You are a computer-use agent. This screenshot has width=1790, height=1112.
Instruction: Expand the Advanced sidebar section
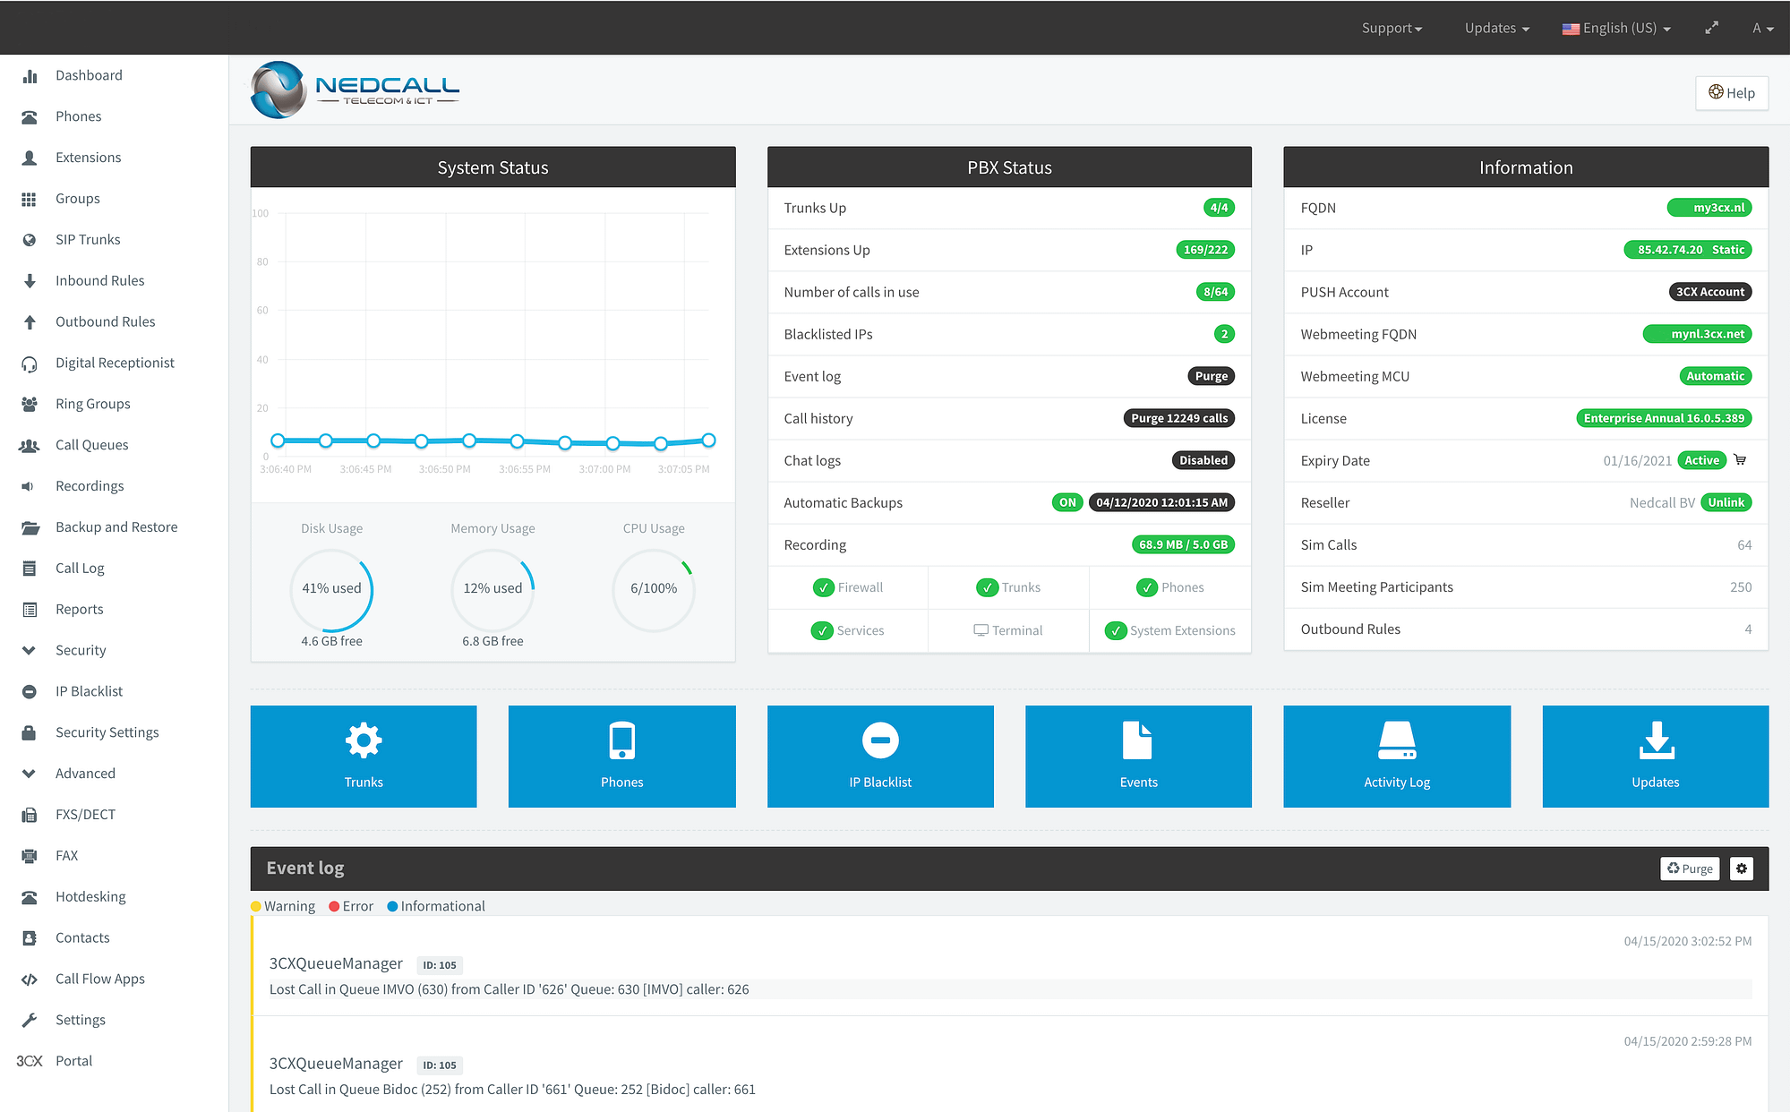click(85, 773)
